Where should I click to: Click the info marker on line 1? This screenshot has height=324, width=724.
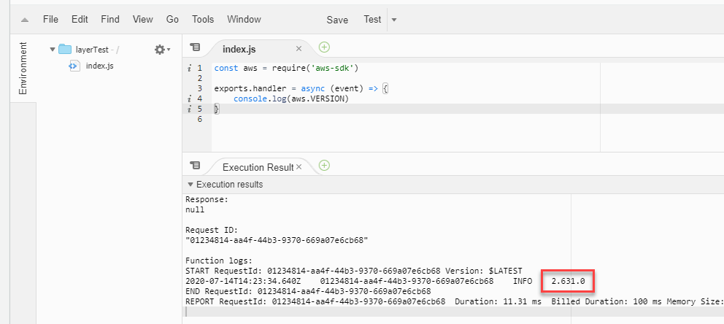(x=189, y=69)
